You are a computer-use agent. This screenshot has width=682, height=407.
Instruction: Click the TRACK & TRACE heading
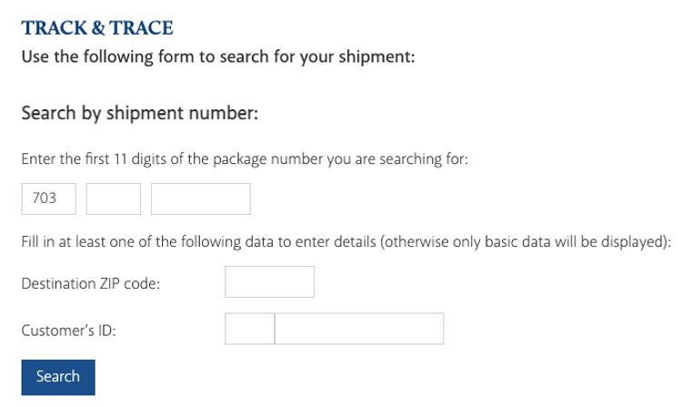(96, 29)
